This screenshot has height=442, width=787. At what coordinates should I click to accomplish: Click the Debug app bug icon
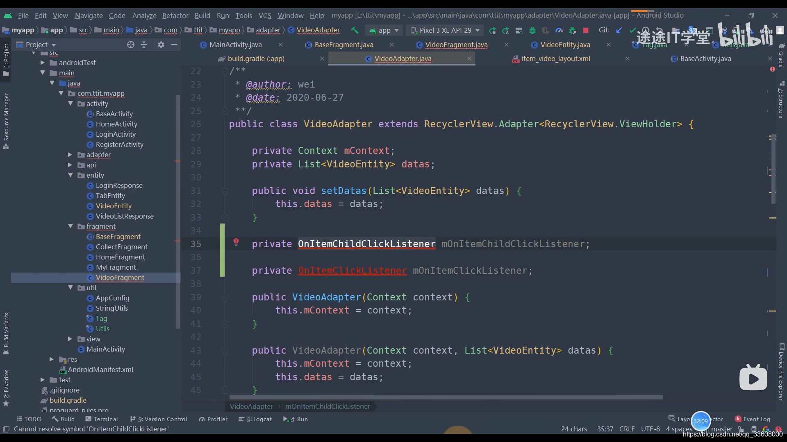coord(532,30)
